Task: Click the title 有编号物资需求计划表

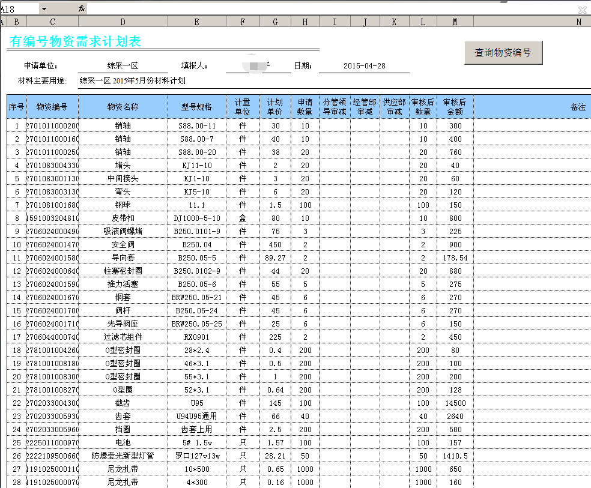Action: pyautogui.click(x=75, y=41)
